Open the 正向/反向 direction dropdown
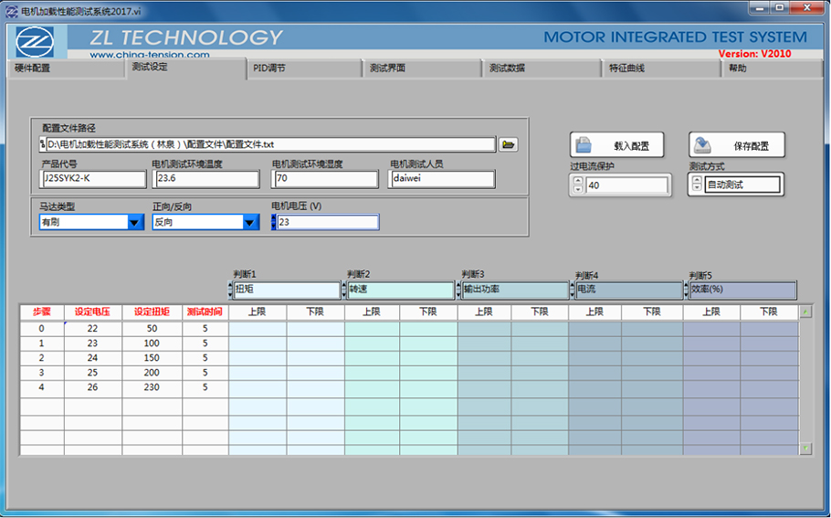 coord(251,222)
